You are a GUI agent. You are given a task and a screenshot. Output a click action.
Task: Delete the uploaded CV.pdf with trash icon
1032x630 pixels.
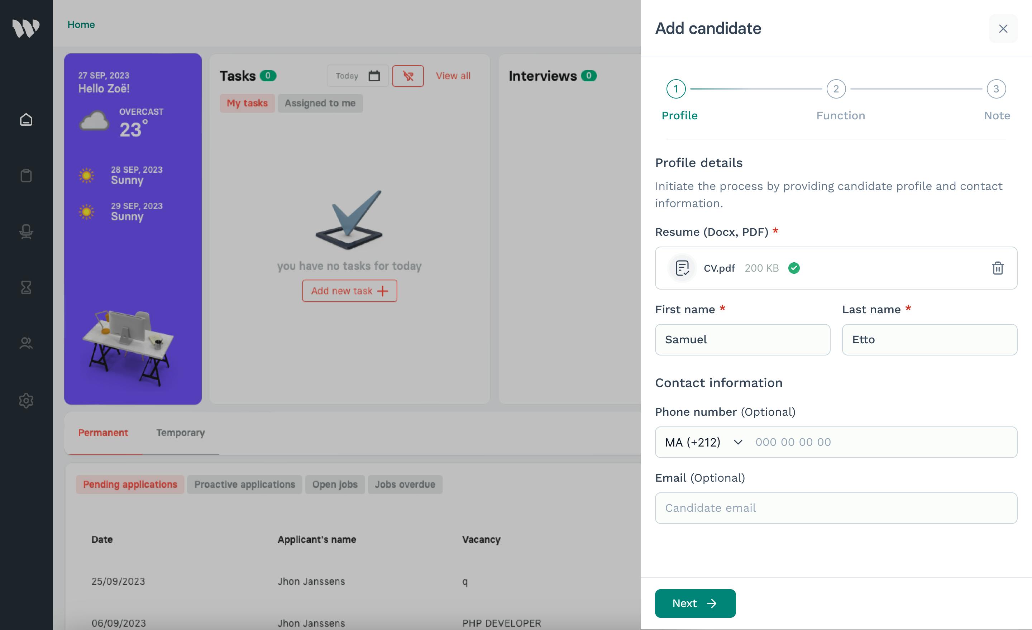click(x=997, y=268)
